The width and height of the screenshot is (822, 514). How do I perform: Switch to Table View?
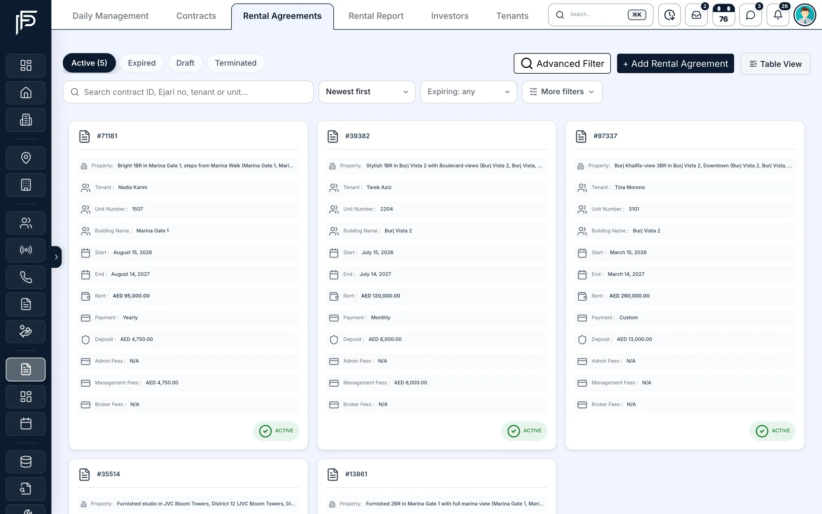(x=775, y=64)
